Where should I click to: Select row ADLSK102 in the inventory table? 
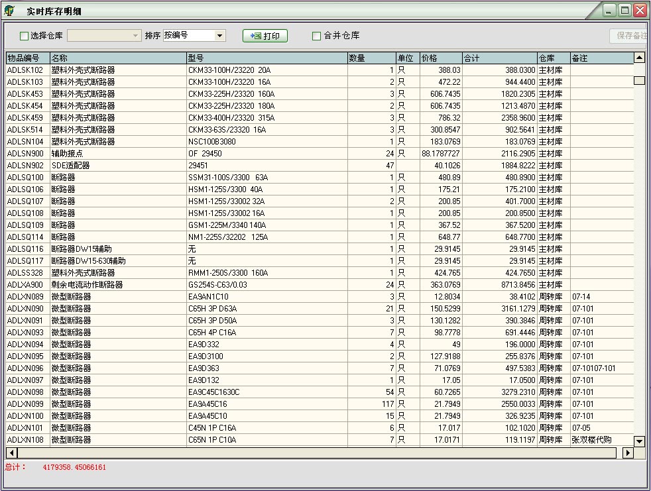click(x=25, y=70)
